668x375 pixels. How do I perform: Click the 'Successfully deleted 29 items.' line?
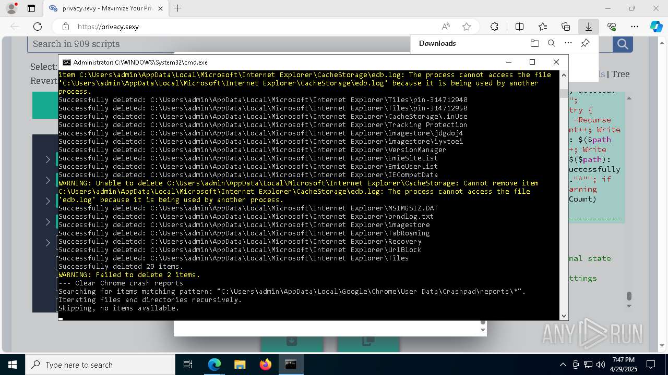coord(121,266)
